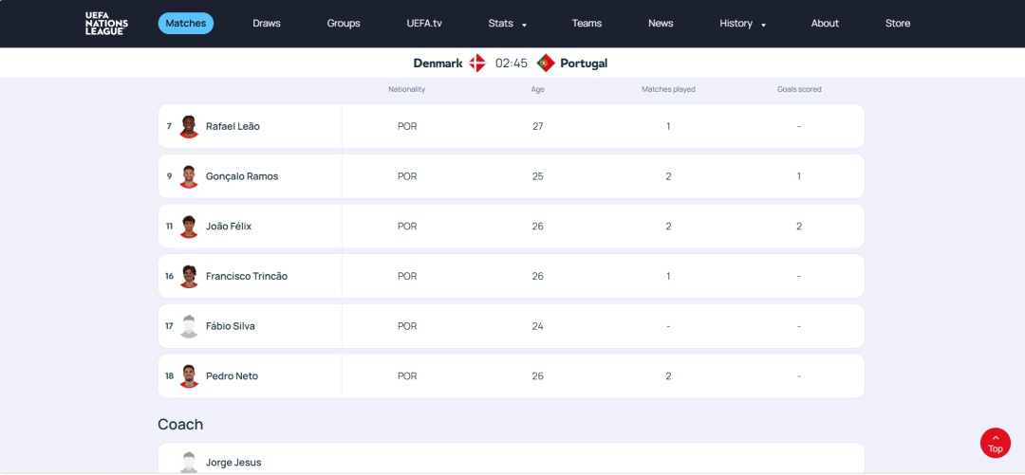The width and height of the screenshot is (1025, 475).
Task: Click Fábio Silva's shirt number 17
Action: coord(169,326)
